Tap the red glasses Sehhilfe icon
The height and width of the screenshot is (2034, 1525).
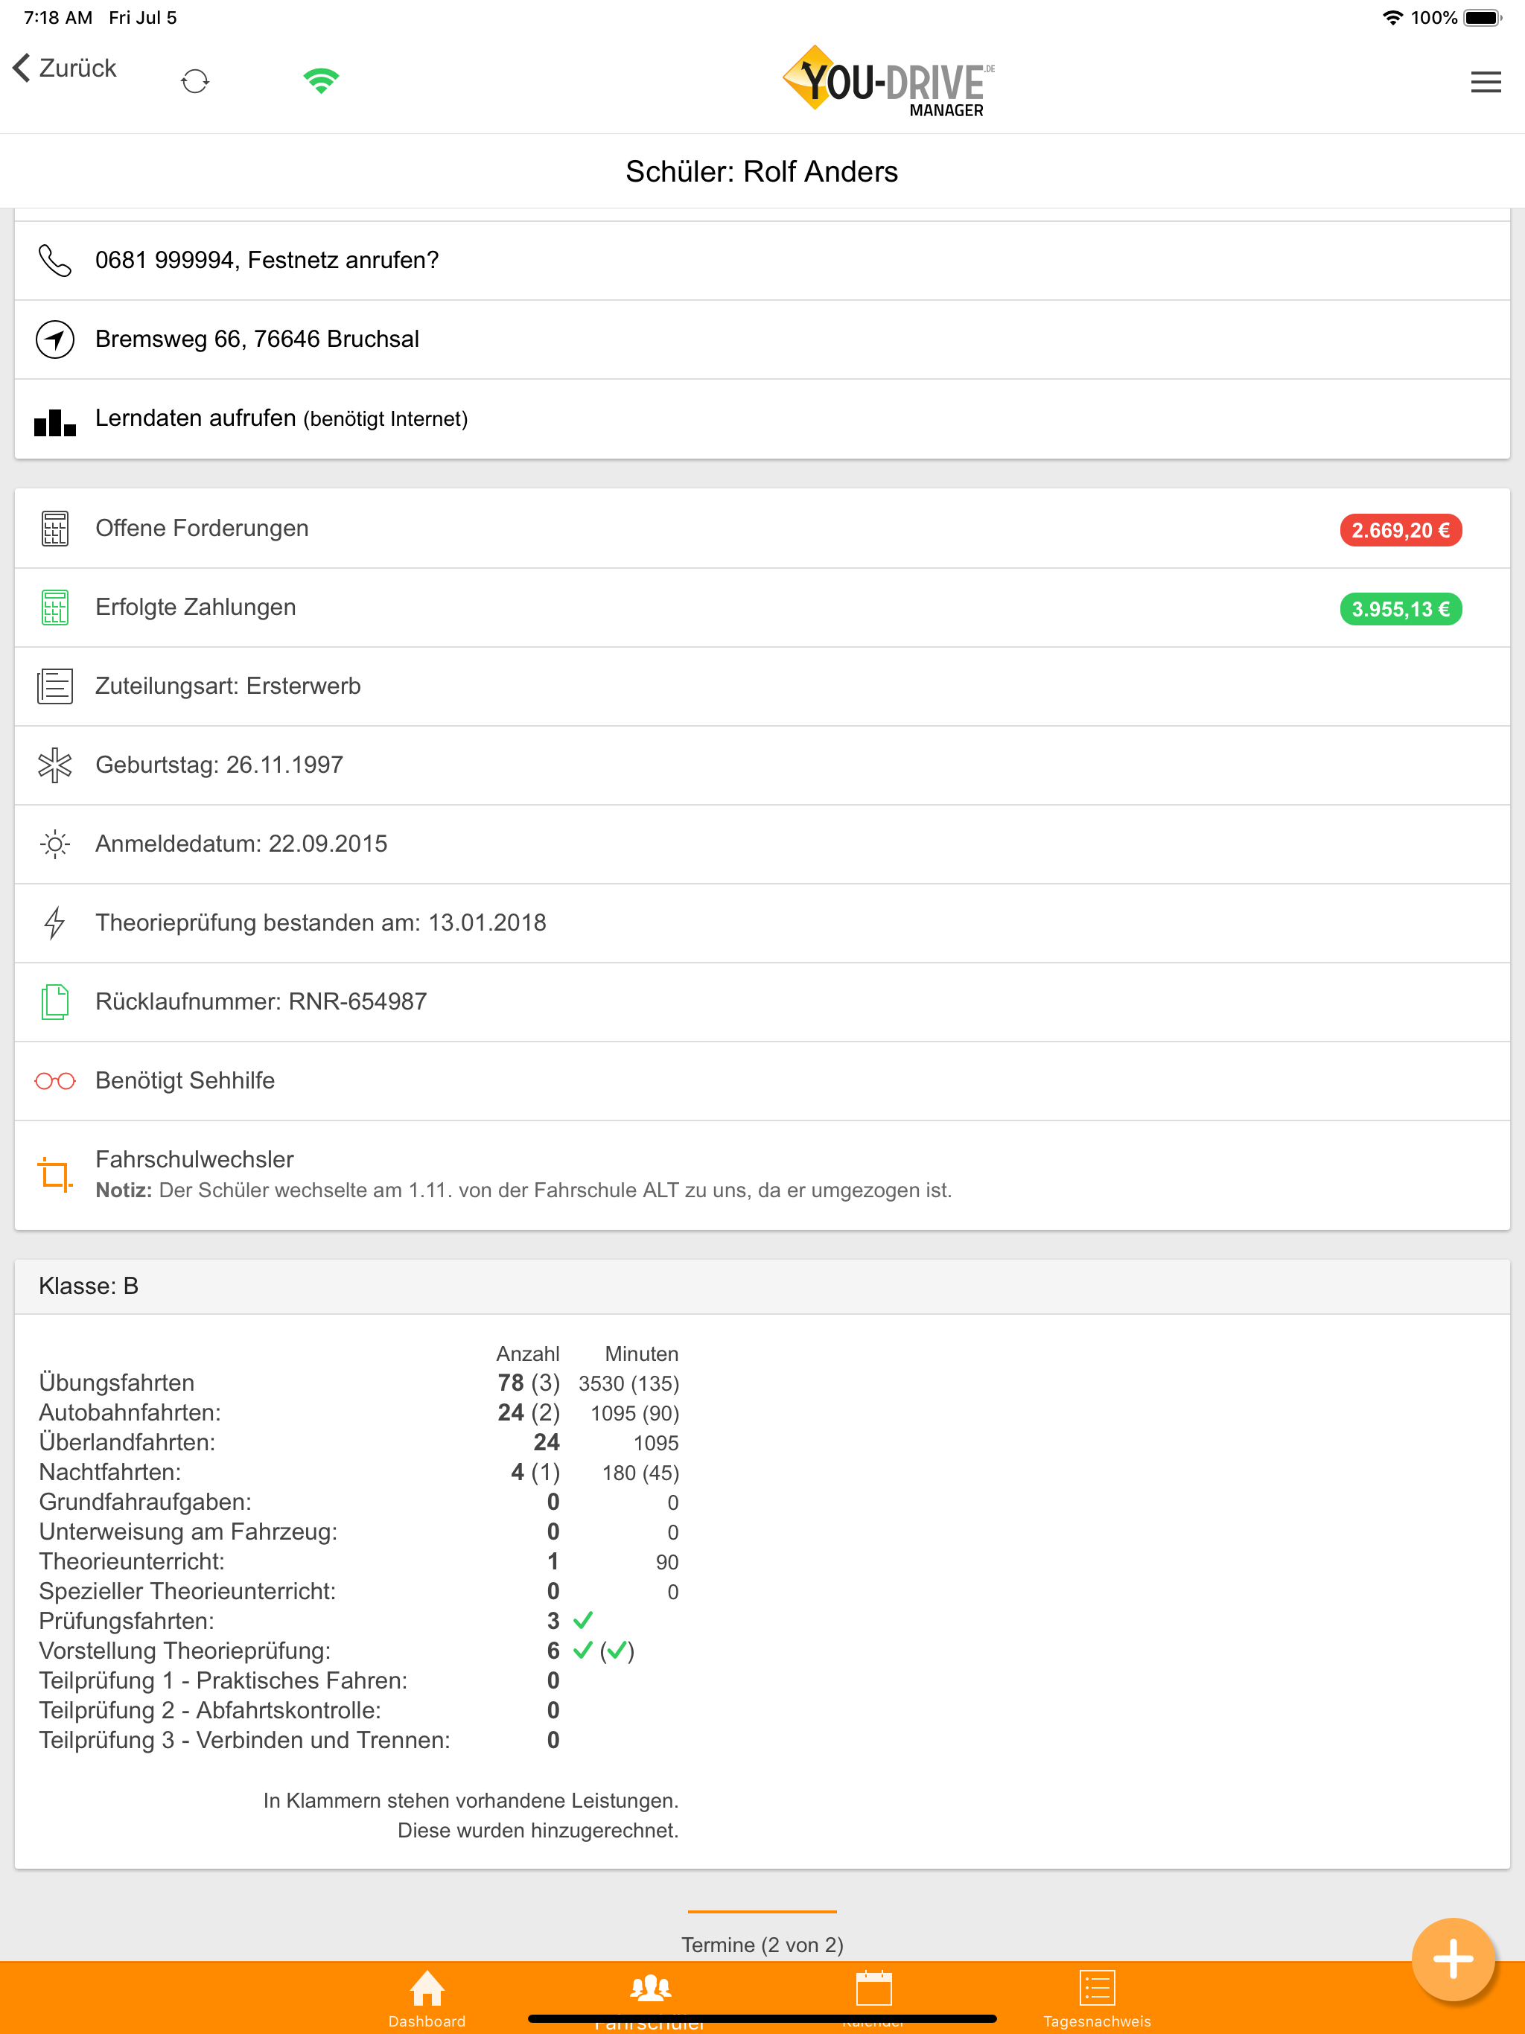(x=55, y=1081)
